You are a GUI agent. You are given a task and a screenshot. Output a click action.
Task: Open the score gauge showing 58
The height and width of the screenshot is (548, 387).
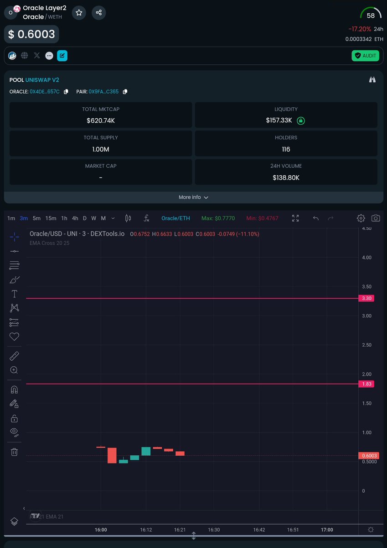[x=371, y=13]
